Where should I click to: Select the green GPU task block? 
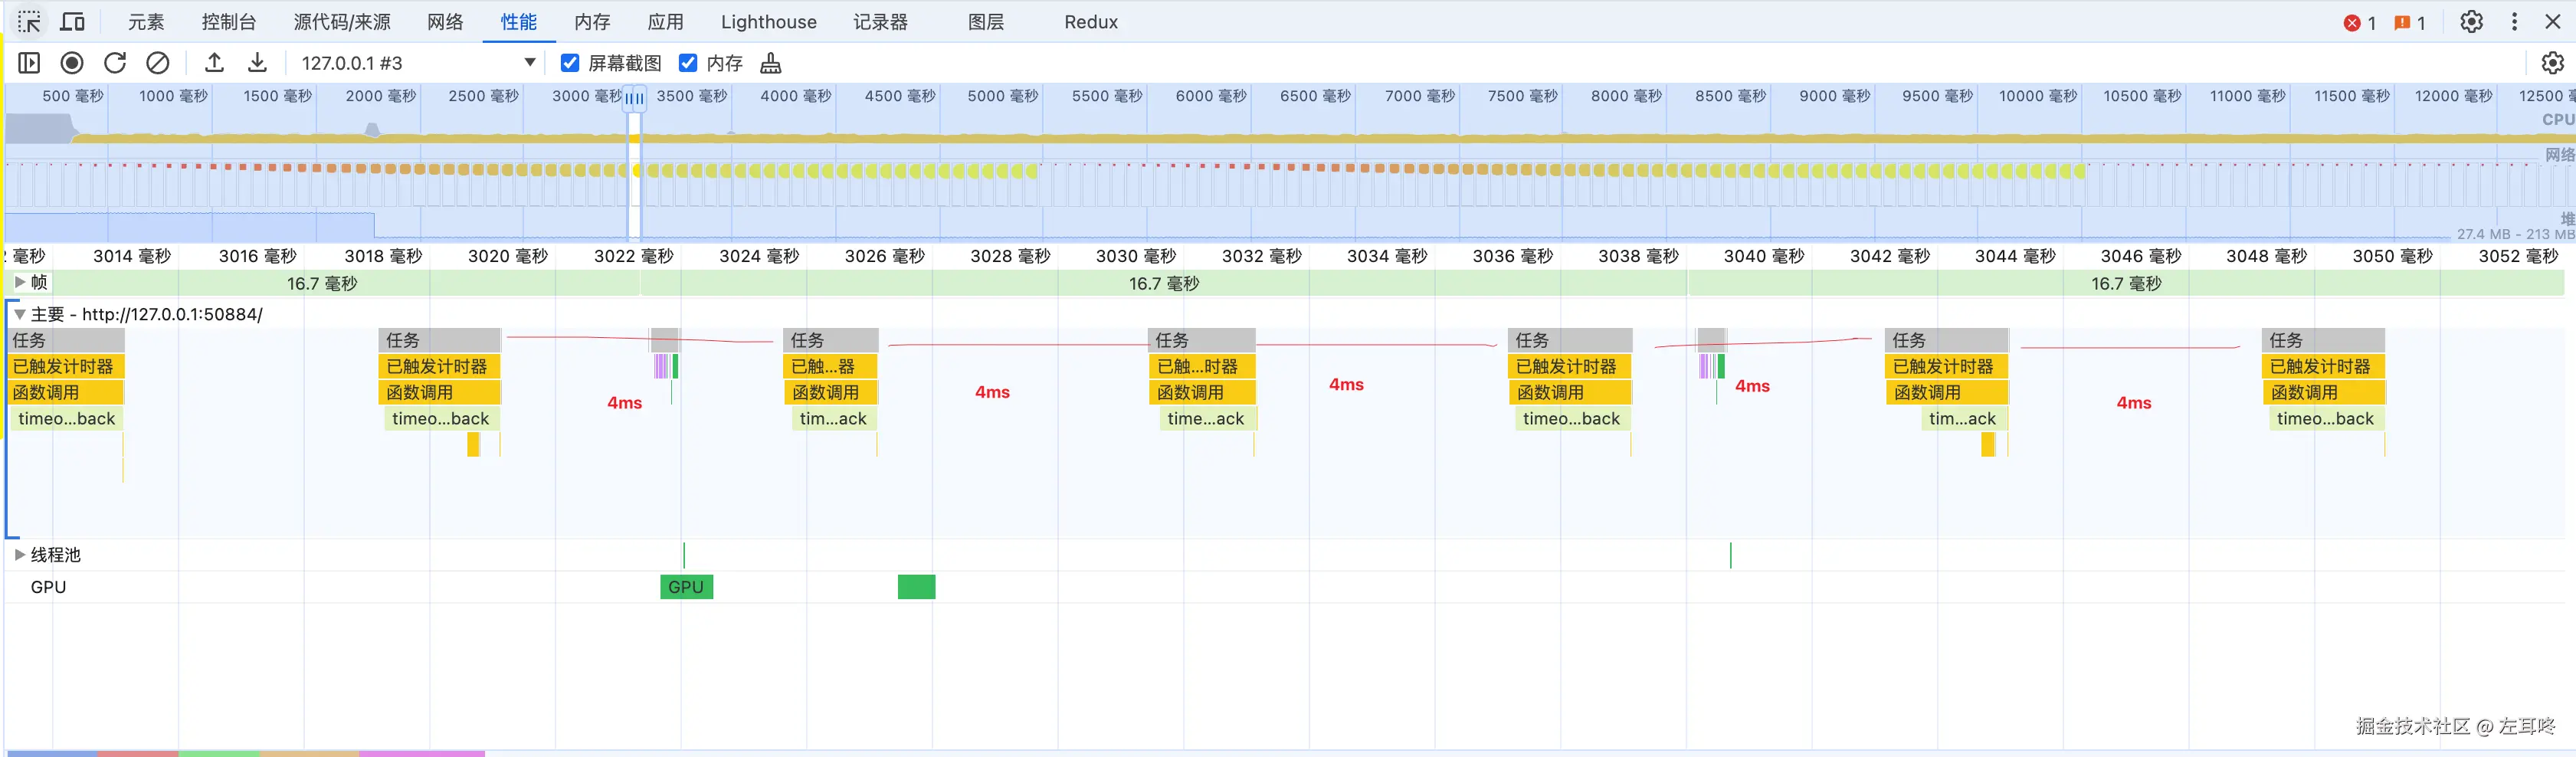[x=686, y=587]
